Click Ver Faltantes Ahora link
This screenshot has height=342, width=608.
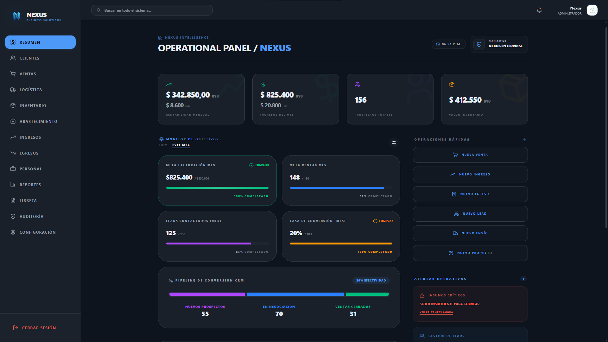tap(436, 313)
